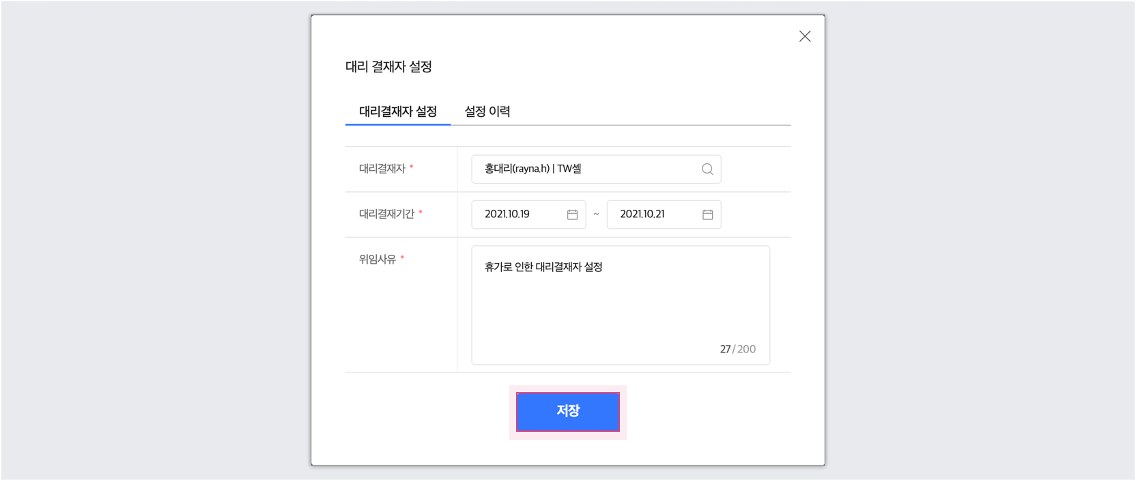Click the 휴가로 인한 대리결재자 설정 reason text
The width and height of the screenshot is (1136, 481).
click(x=543, y=267)
